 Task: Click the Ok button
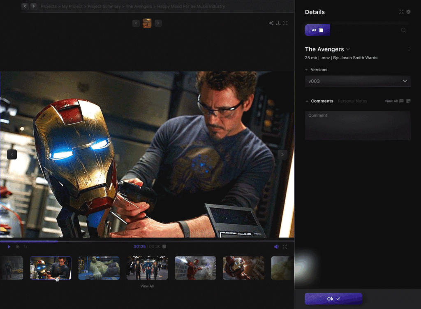tap(333, 299)
